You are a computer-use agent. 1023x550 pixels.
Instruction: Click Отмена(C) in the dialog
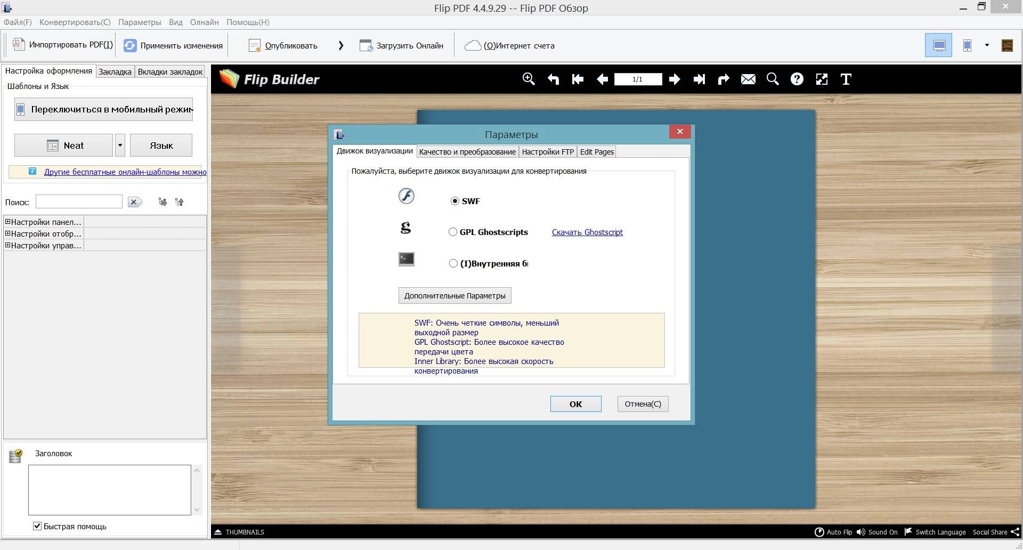click(x=643, y=404)
